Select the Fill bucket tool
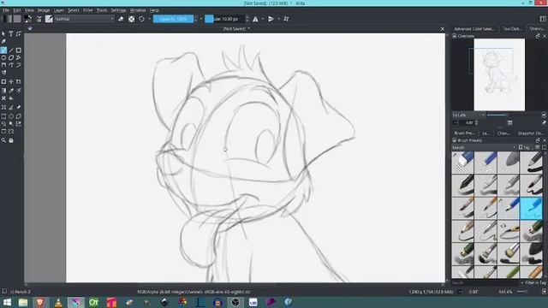Image resolution: width=548 pixels, height=308 pixels. point(11,98)
